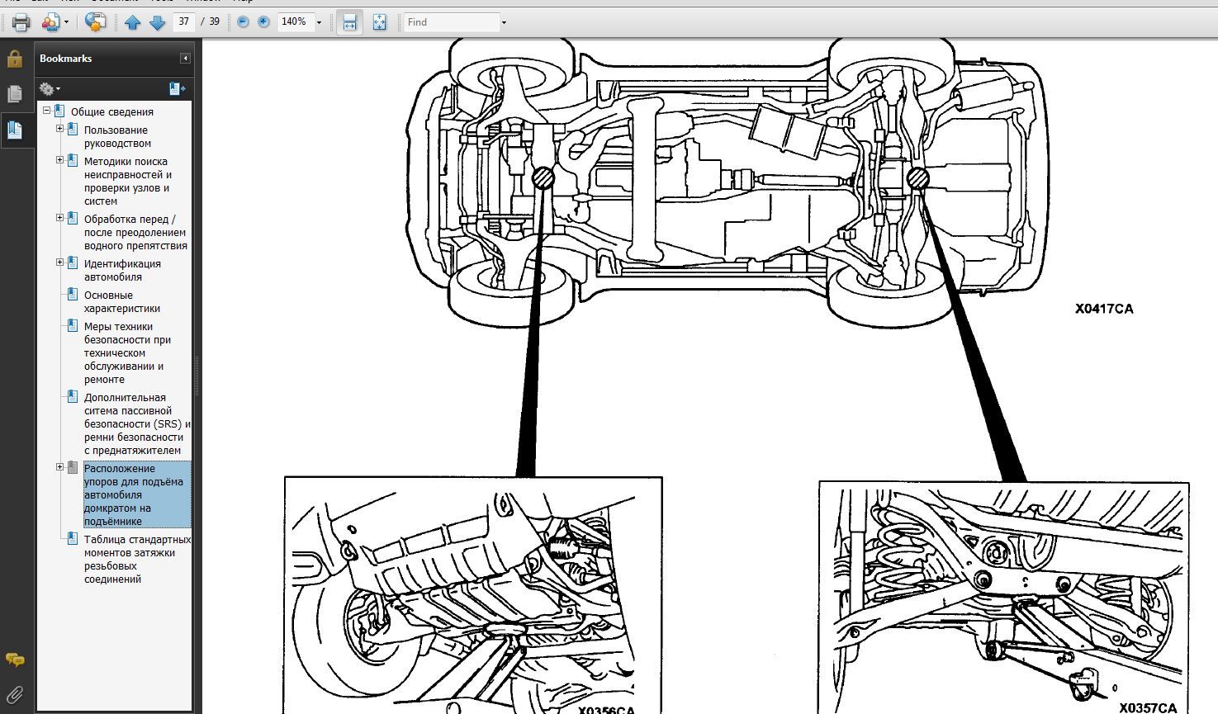Viewport: 1218px width, 714px height.
Task: Go to the previous page with up arrow
Action: click(x=132, y=22)
